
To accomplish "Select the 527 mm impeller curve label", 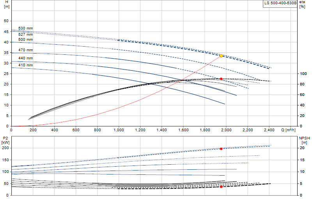I will click(25, 35).
